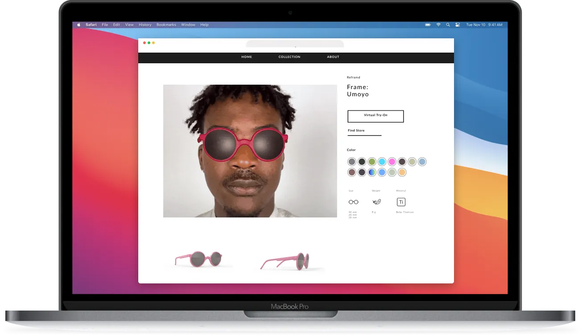The width and height of the screenshot is (582, 336).
Task: Open the Edit menu
Action: pyautogui.click(x=116, y=25)
